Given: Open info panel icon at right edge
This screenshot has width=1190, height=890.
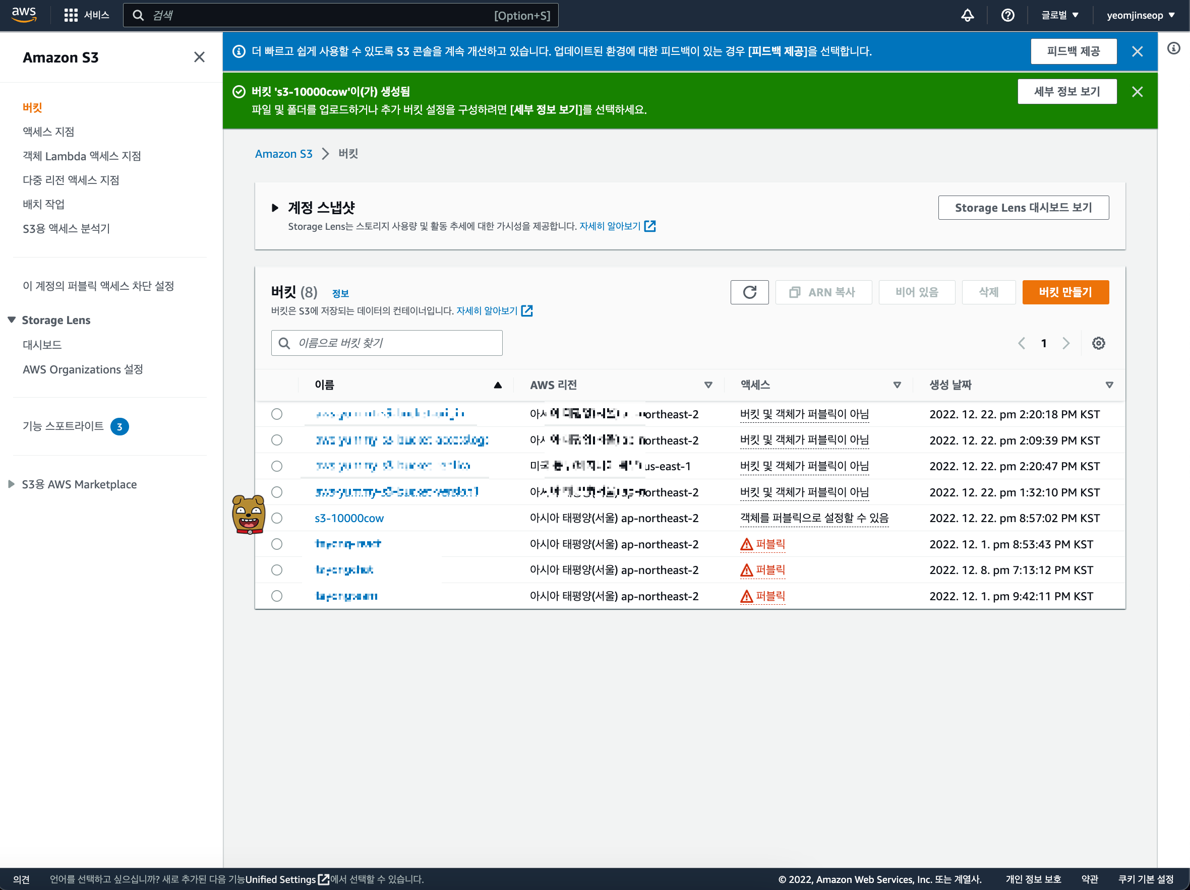Looking at the screenshot, I should coord(1173,48).
